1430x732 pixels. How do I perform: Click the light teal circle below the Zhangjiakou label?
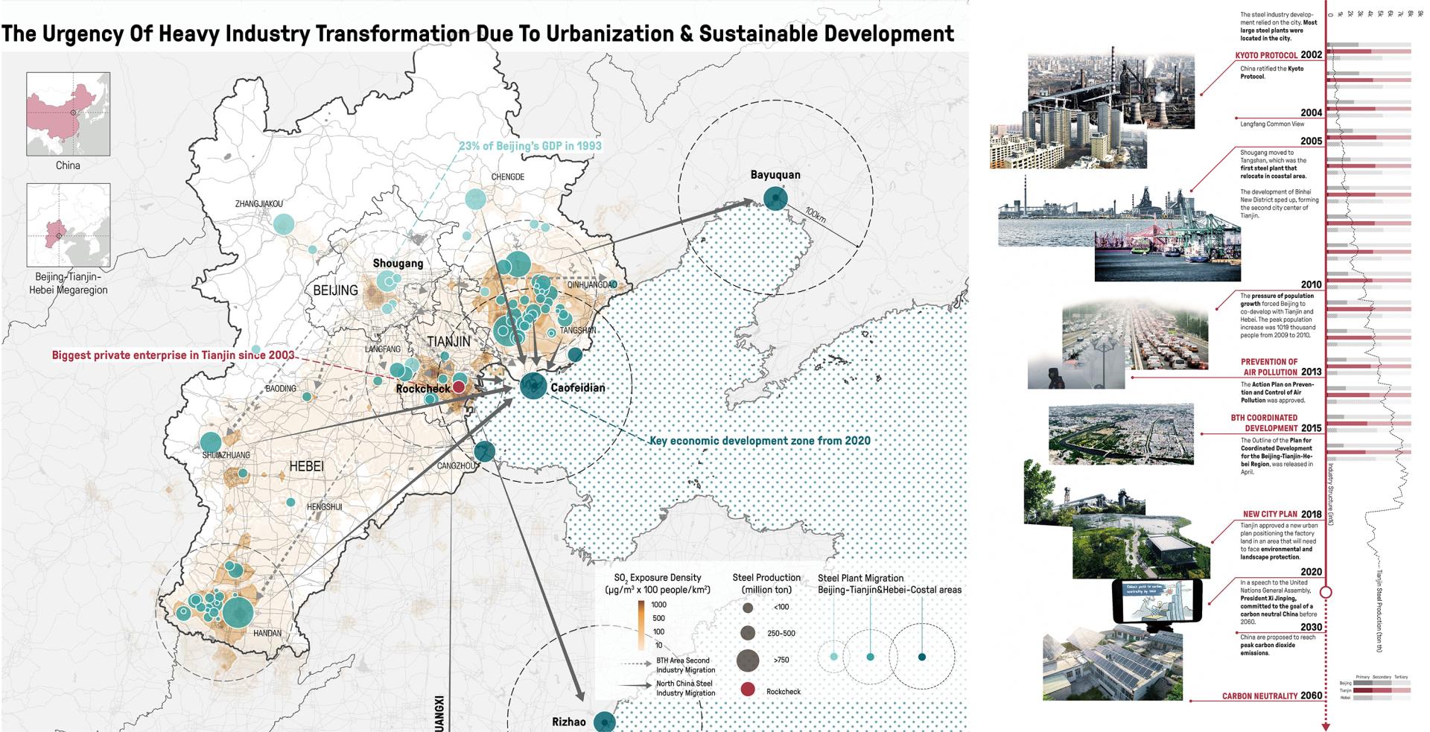pos(283,223)
